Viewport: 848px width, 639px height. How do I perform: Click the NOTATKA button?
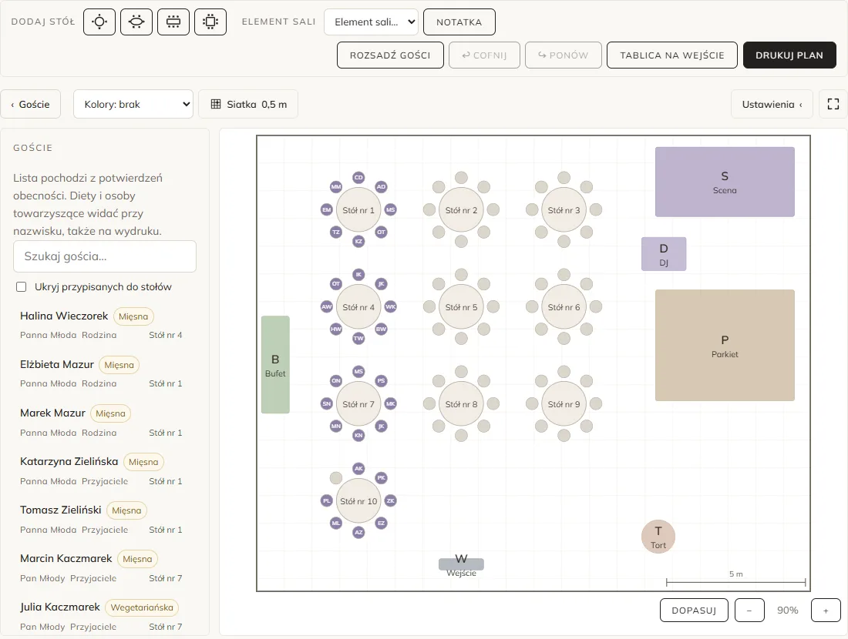(x=459, y=22)
